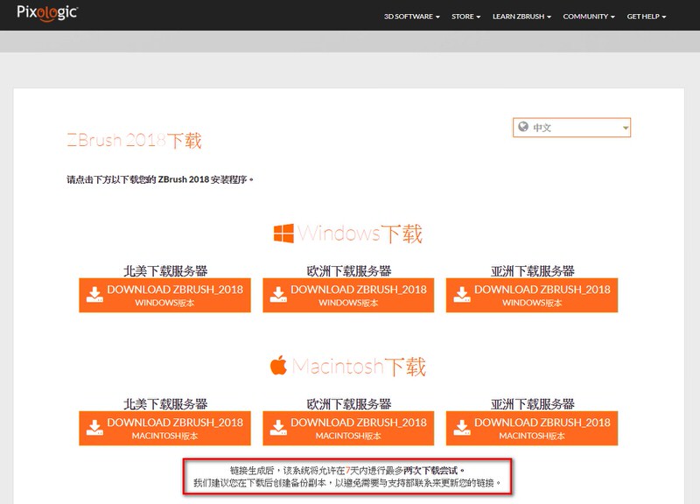This screenshot has width=700, height=504.
Task: Click the globe icon in language selector
Action: click(x=522, y=127)
